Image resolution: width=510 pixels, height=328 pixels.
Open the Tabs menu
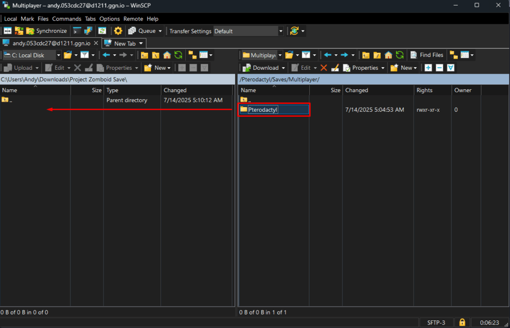(x=91, y=19)
